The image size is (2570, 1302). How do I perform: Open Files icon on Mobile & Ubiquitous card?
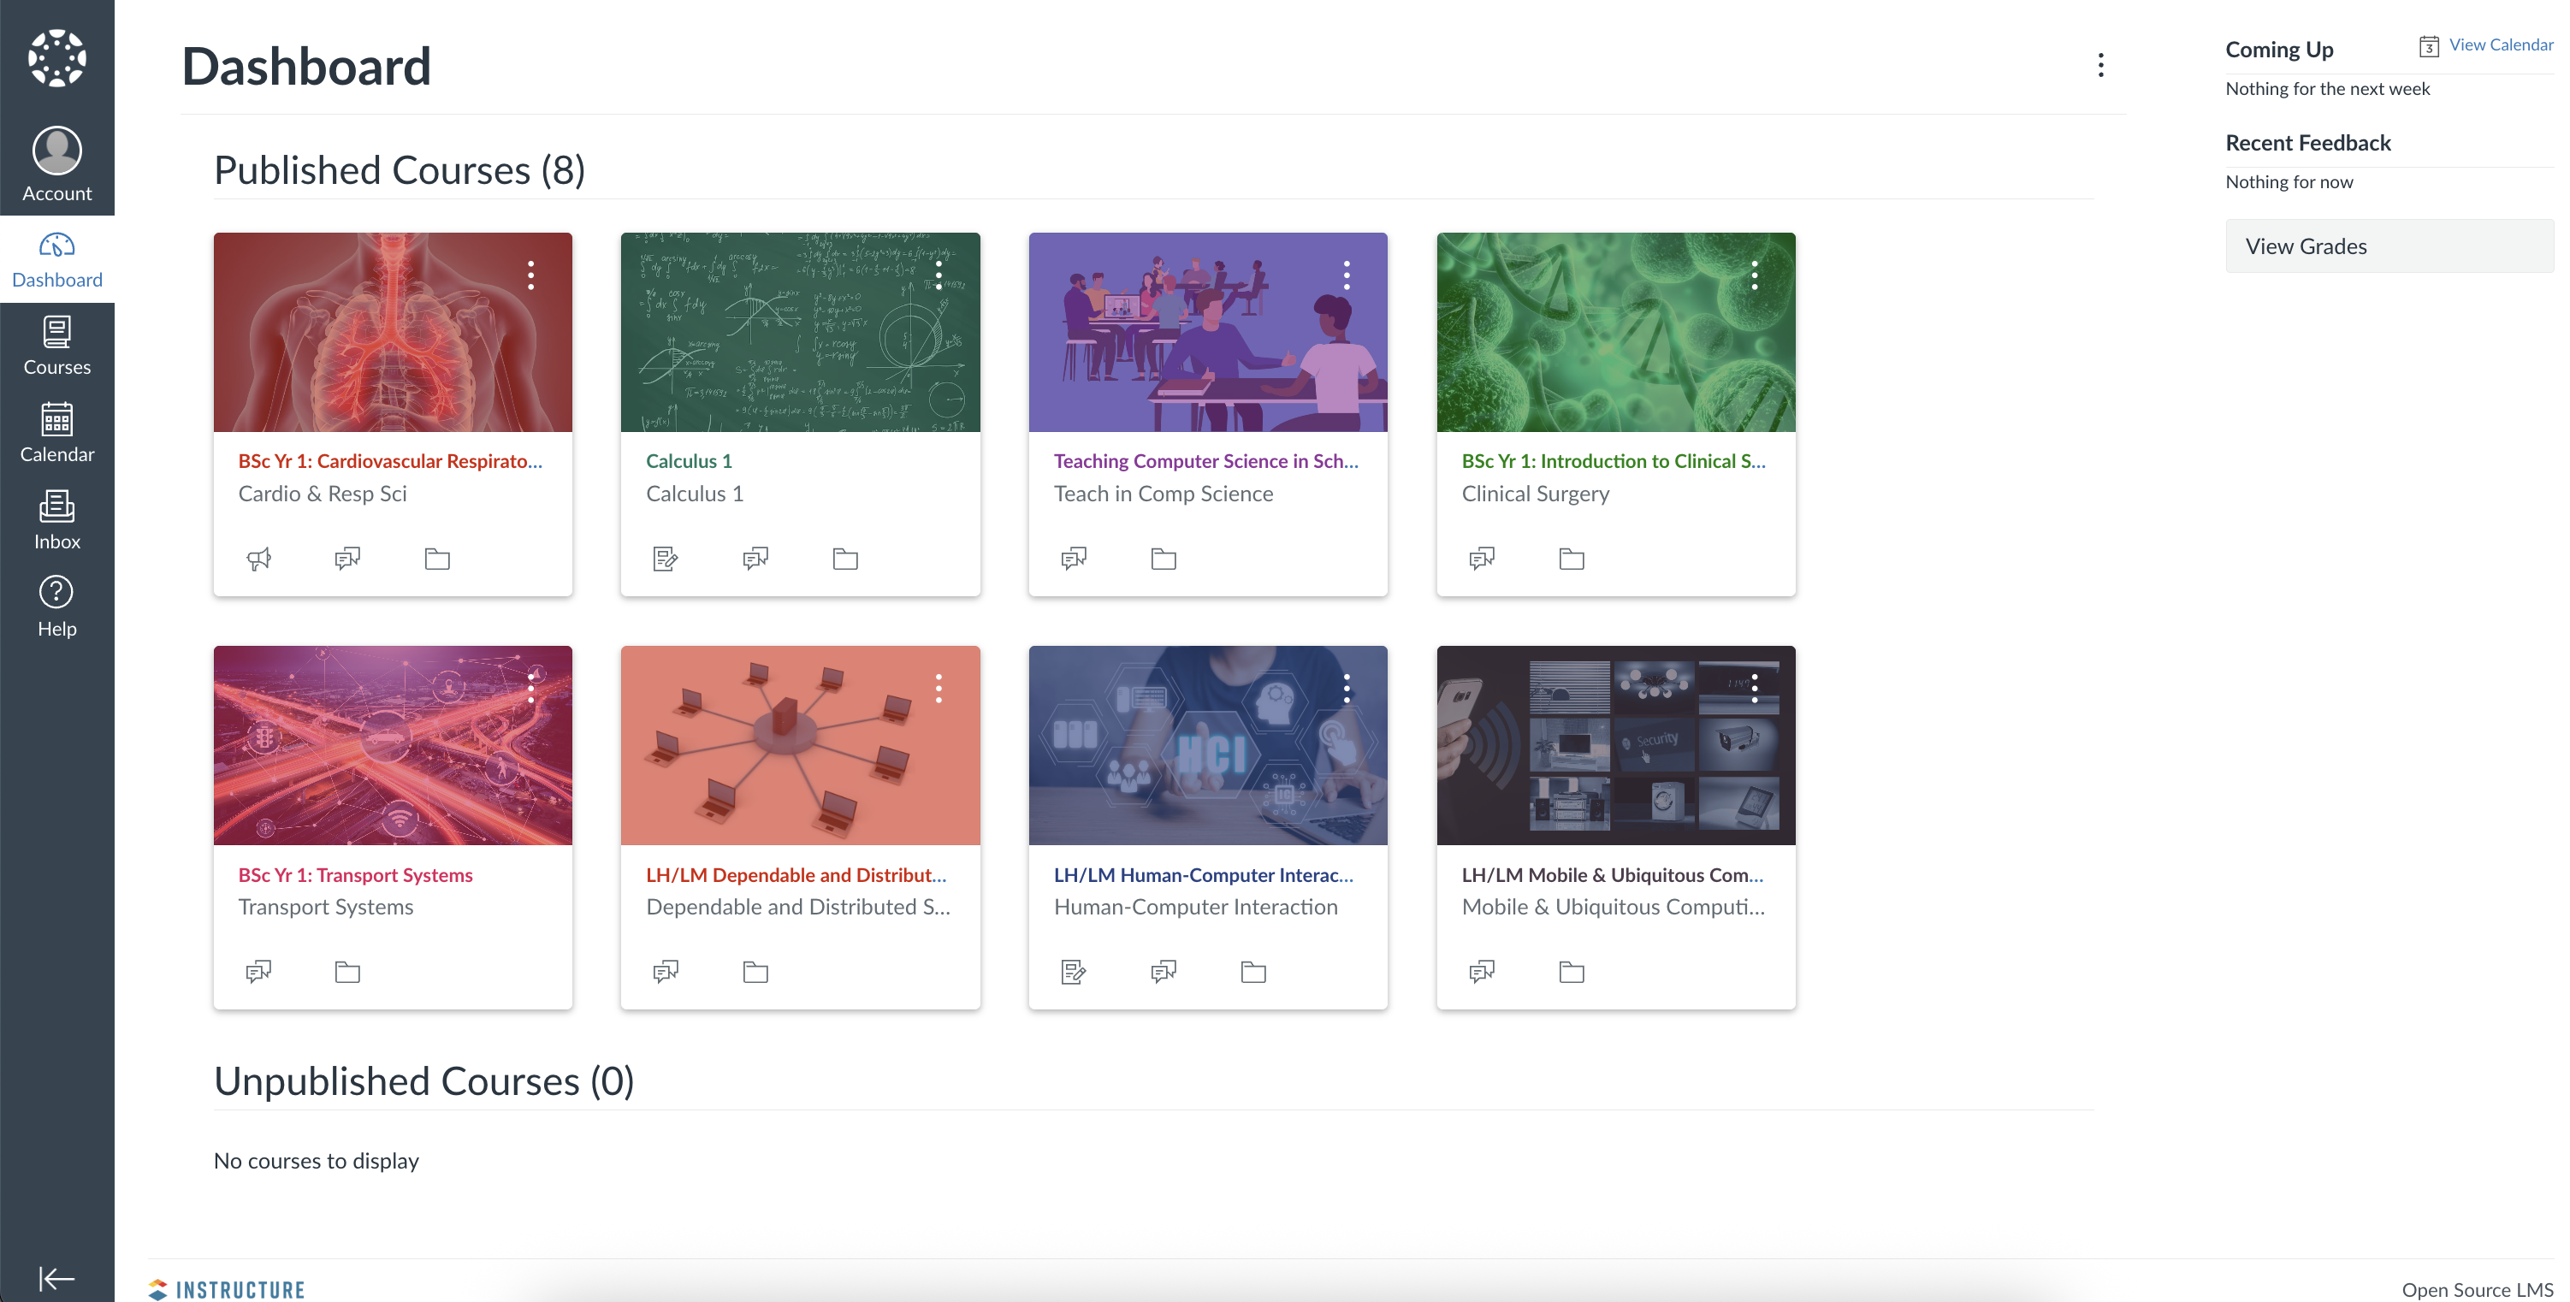[x=1572, y=972]
